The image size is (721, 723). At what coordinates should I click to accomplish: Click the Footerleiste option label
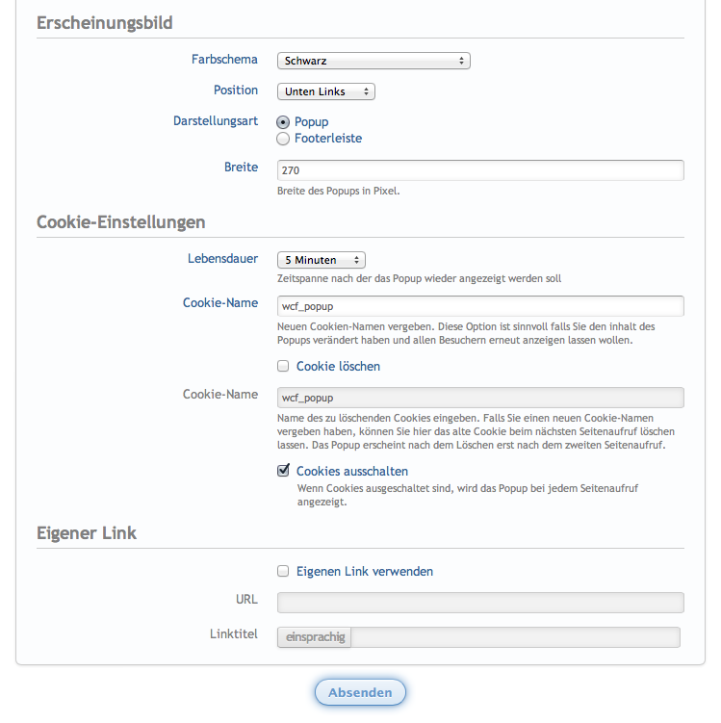click(328, 139)
